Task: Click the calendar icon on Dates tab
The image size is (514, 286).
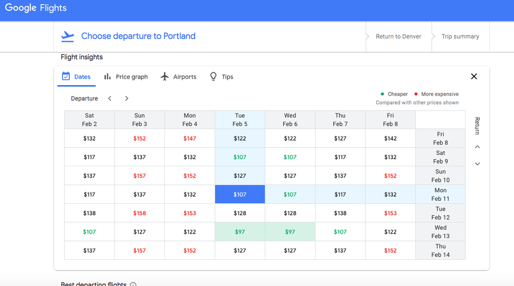Action: point(66,77)
